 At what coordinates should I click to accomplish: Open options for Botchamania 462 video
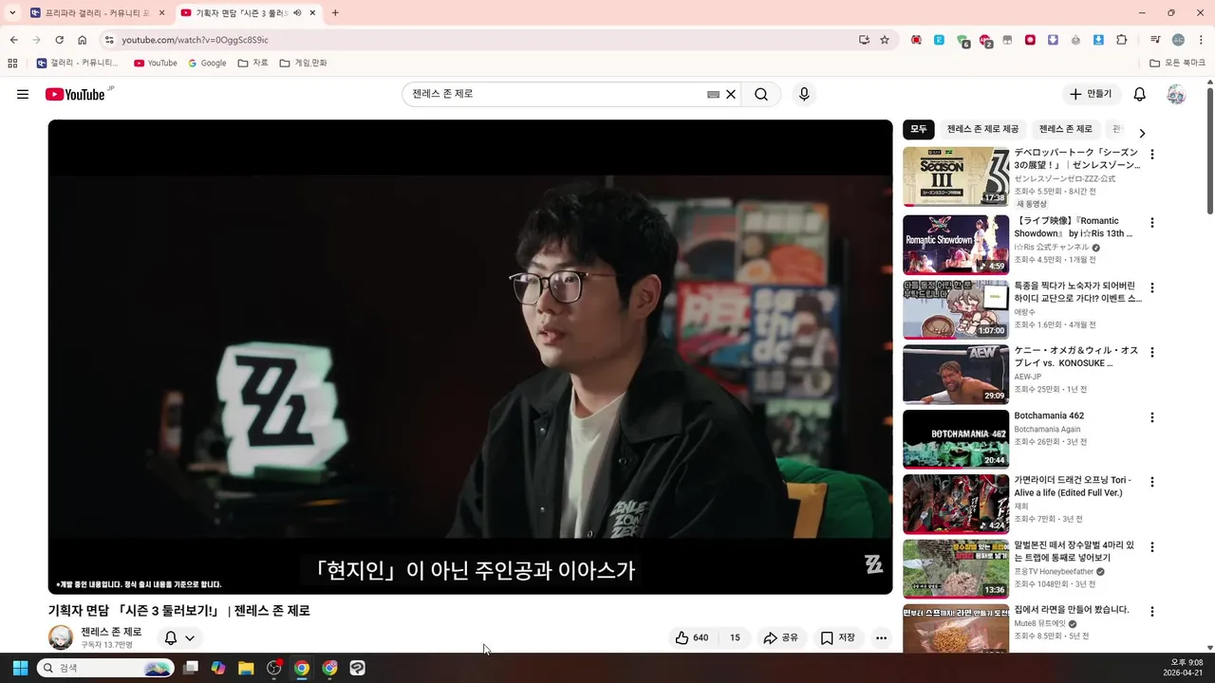[x=1152, y=417]
